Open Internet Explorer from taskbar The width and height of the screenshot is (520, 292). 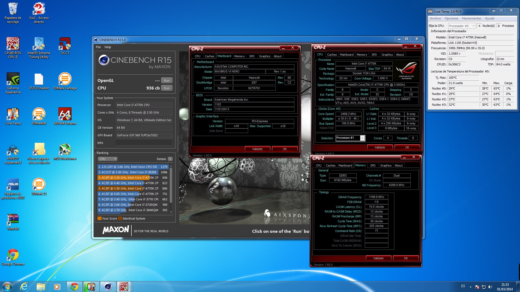24,287
